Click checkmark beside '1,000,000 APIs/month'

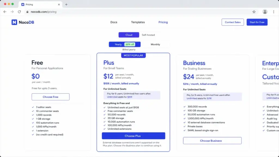point(184,119)
